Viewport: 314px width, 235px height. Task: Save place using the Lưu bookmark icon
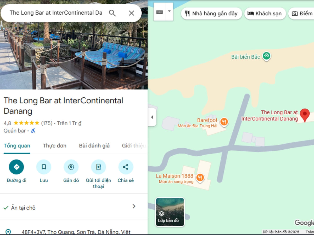click(x=44, y=167)
